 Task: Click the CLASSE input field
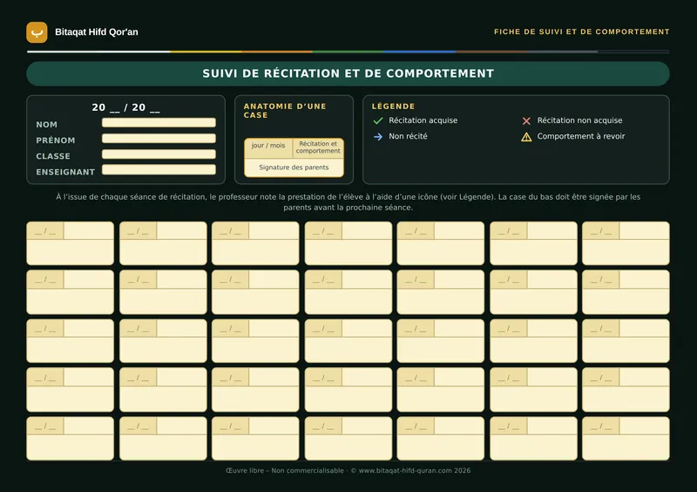pyautogui.click(x=159, y=154)
